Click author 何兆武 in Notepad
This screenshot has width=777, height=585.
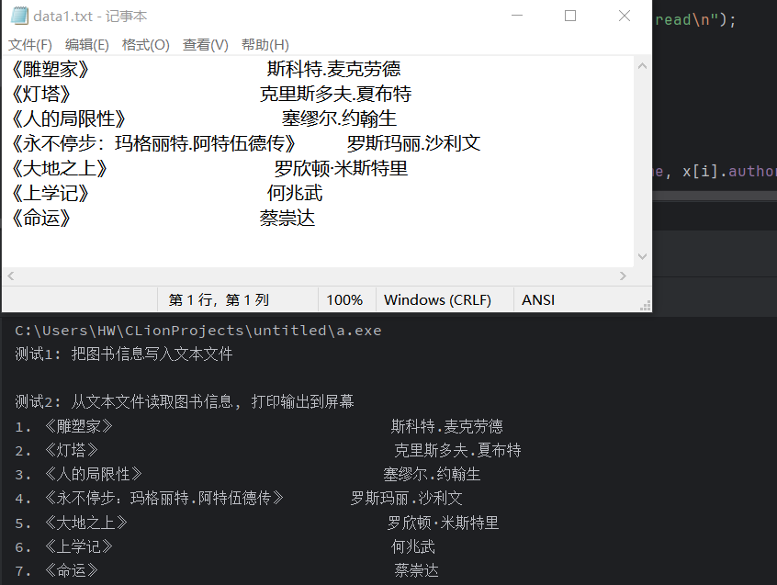tap(294, 193)
